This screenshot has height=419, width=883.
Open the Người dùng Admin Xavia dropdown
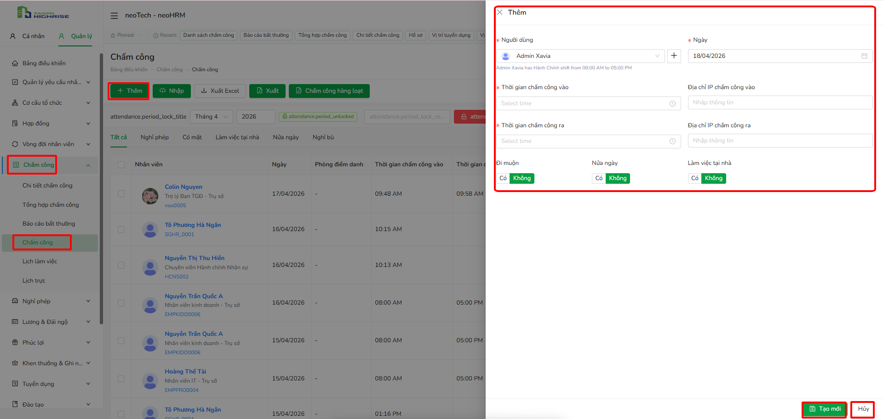click(x=580, y=56)
